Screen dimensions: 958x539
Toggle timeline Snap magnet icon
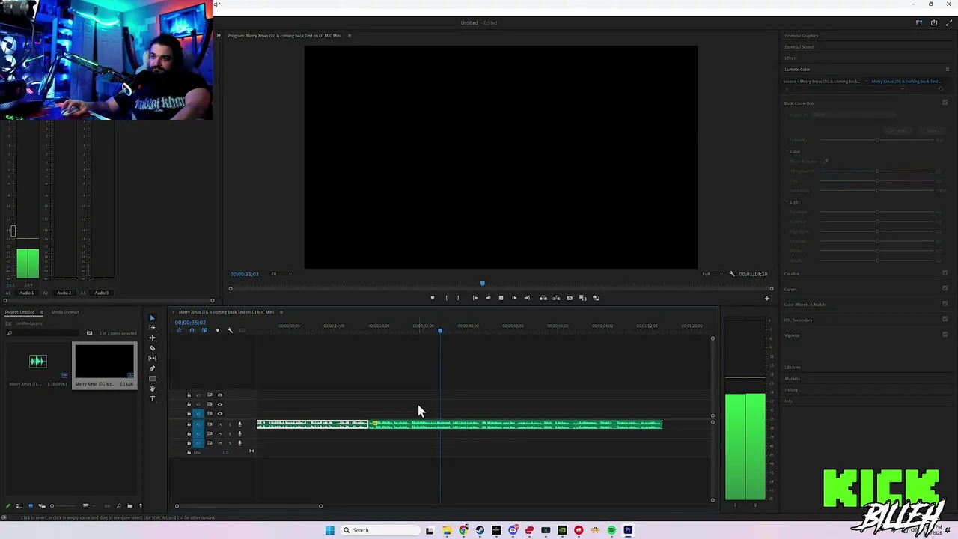tap(192, 330)
